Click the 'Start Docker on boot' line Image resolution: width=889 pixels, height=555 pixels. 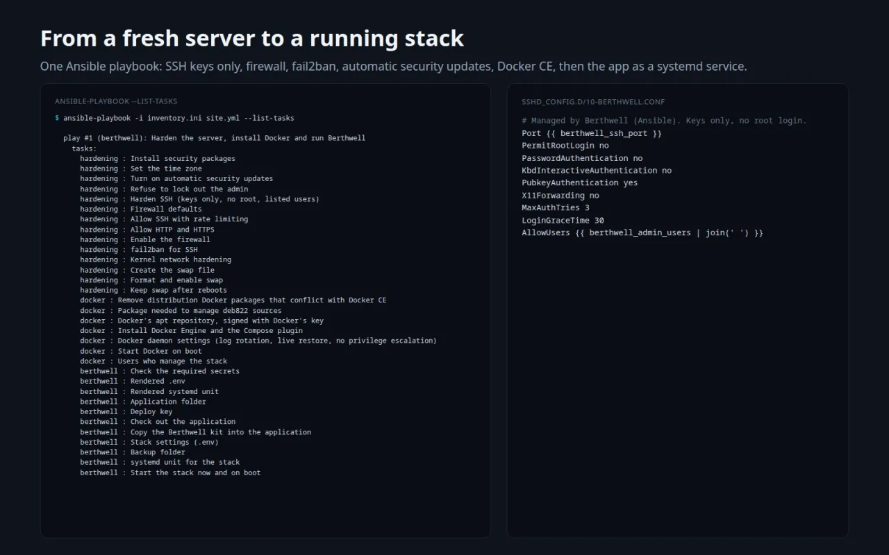coord(141,351)
